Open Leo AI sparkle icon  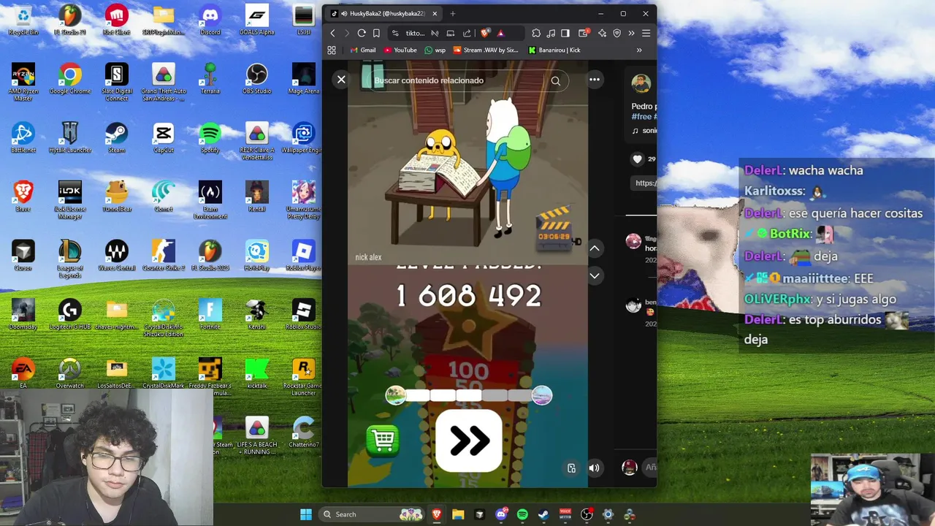pyautogui.click(x=602, y=33)
